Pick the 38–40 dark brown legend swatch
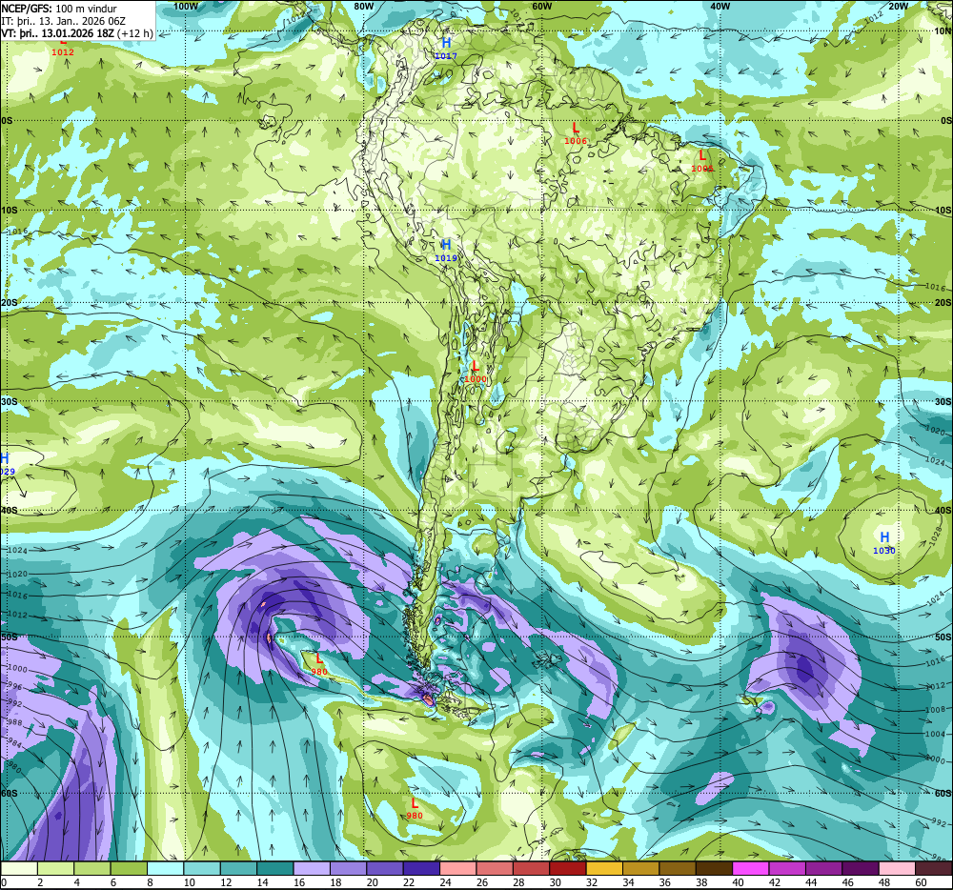 (x=714, y=868)
